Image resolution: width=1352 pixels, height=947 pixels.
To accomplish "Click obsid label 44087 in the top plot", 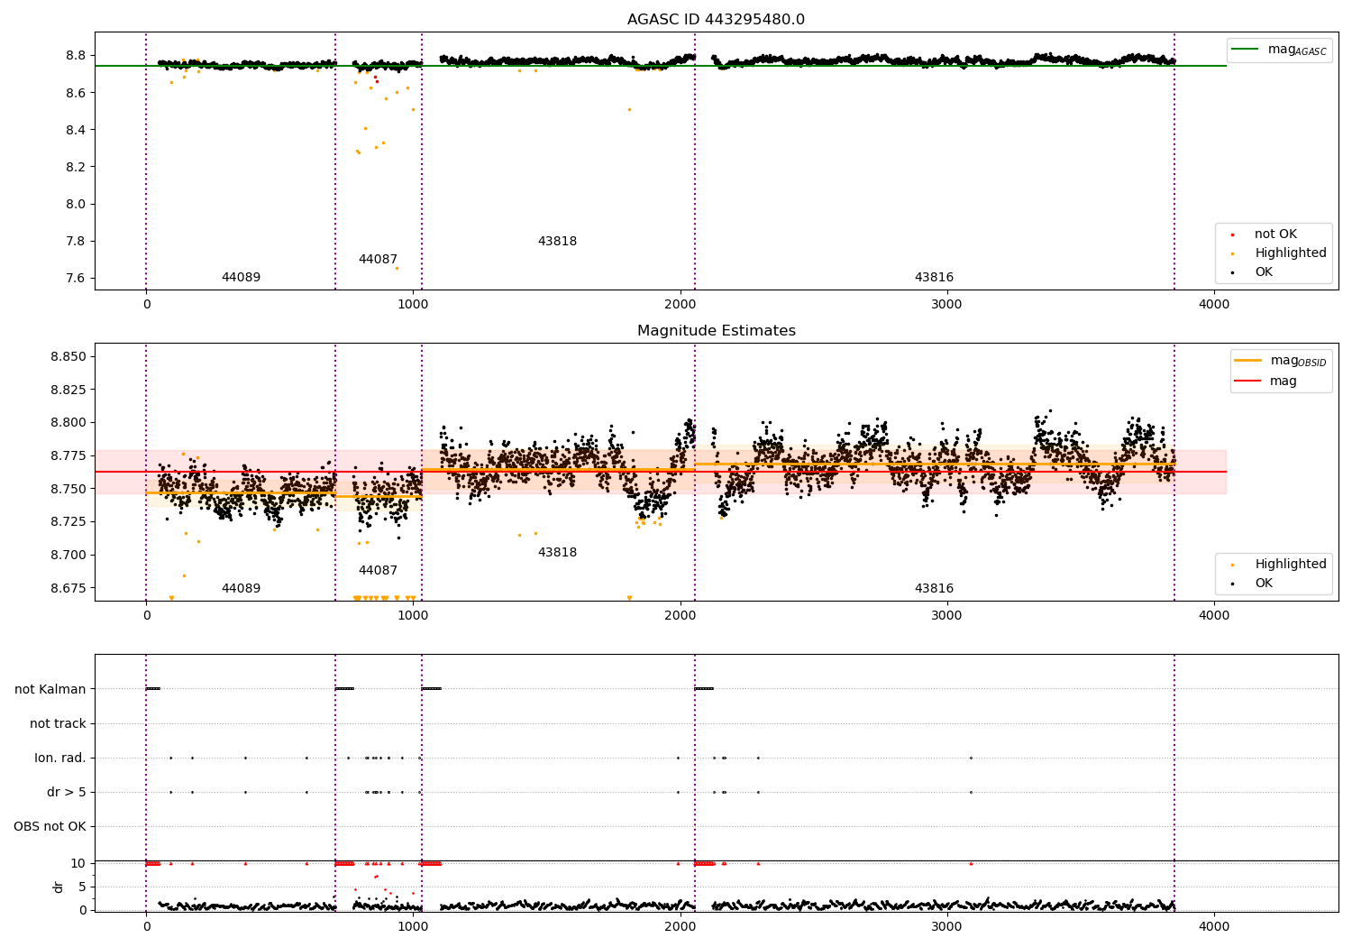I will [x=378, y=260].
